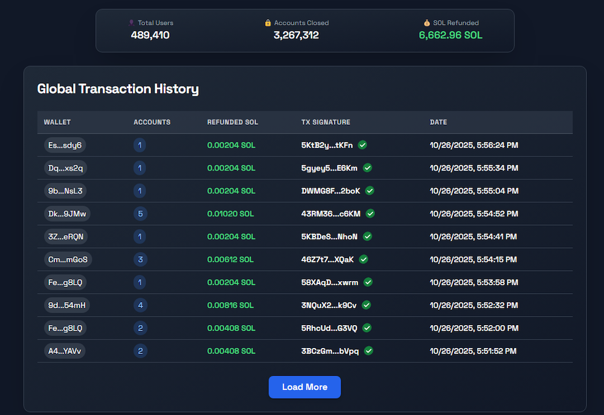604x415 pixels.
Task: Click the ACCOUNTS column header
Action: (152, 122)
